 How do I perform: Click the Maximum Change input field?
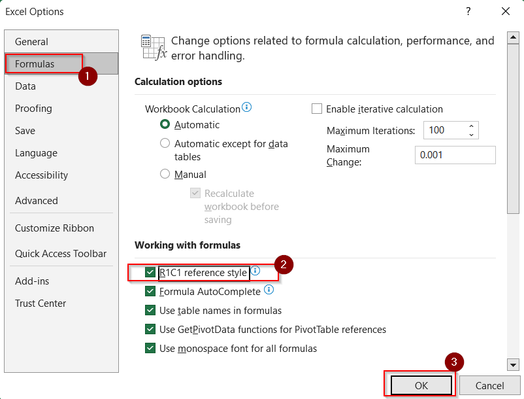[455, 155]
